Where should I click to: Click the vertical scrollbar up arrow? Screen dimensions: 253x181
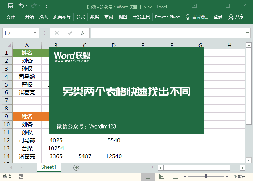pyautogui.click(x=249, y=45)
